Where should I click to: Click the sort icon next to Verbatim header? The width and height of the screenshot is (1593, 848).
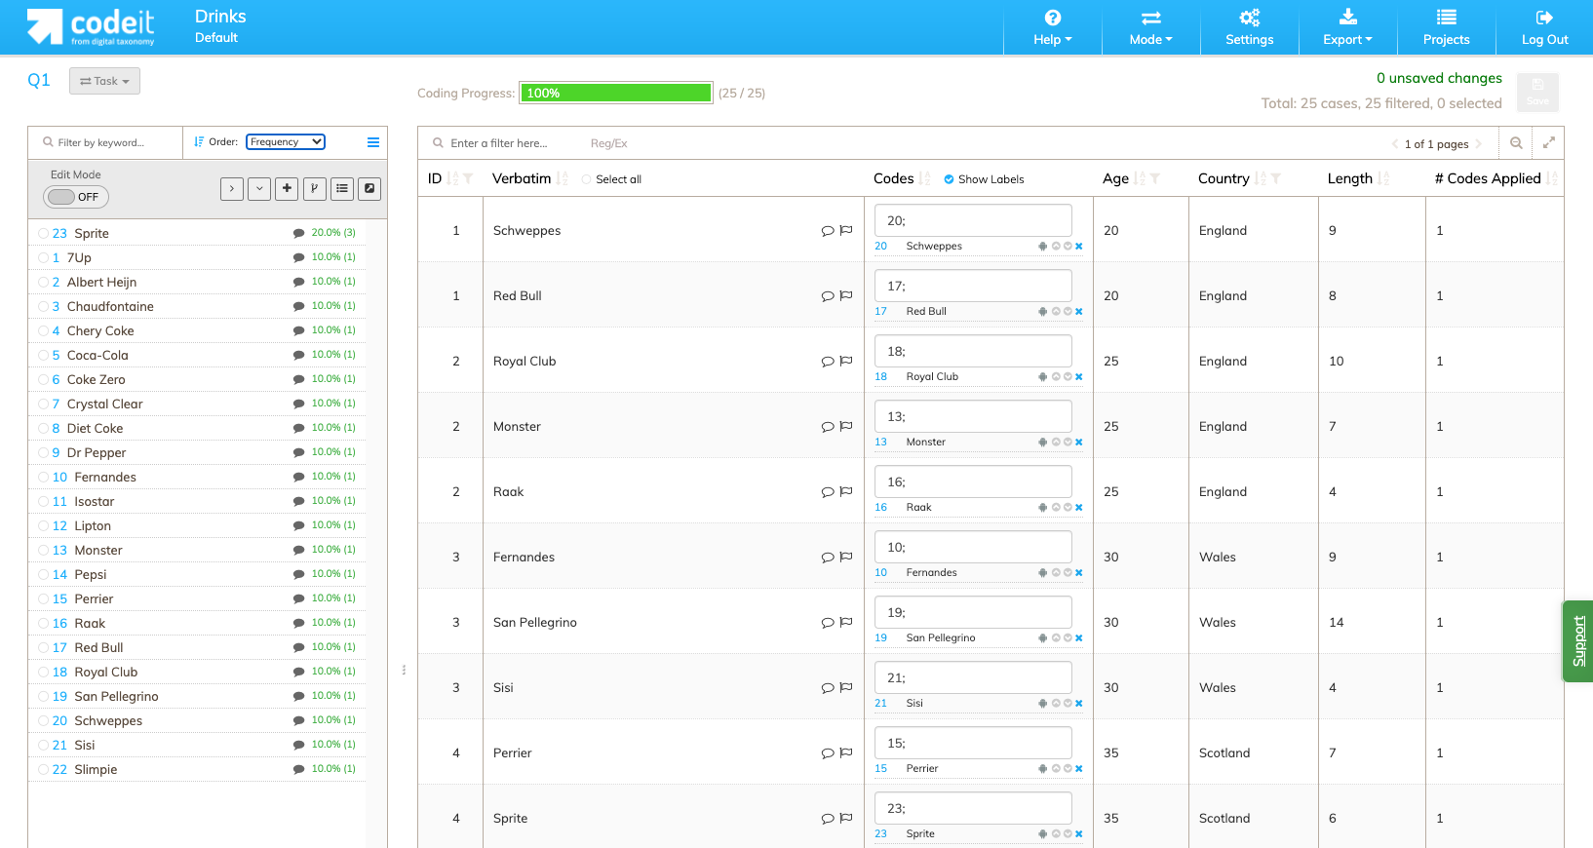[x=562, y=178]
